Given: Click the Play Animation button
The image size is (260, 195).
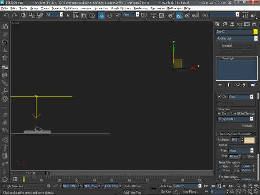Looking at the screenshot, I should 219,186.
